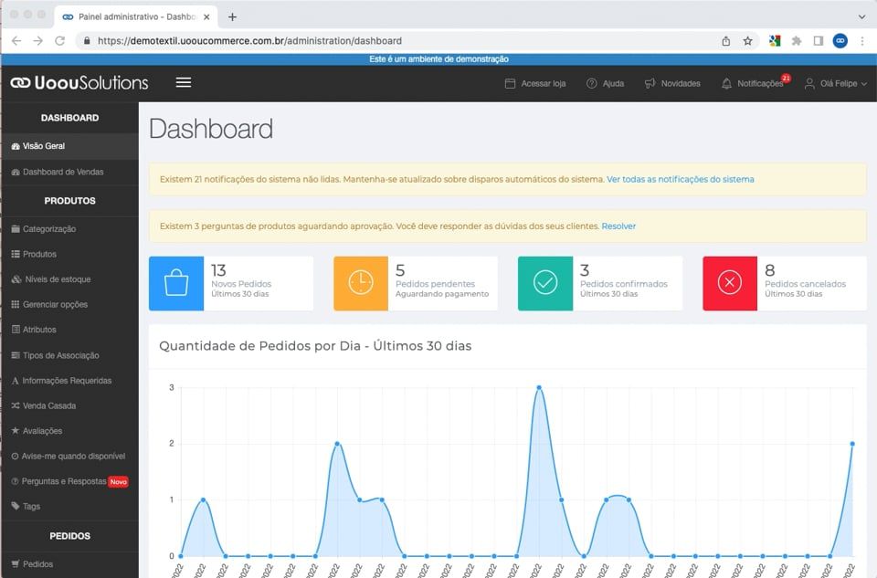Select Tags in the sidebar
Image resolution: width=877 pixels, height=578 pixels.
click(33, 507)
